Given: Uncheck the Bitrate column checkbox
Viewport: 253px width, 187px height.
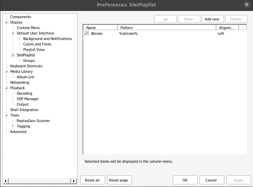Looking at the screenshot, I should click(x=87, y=34).
